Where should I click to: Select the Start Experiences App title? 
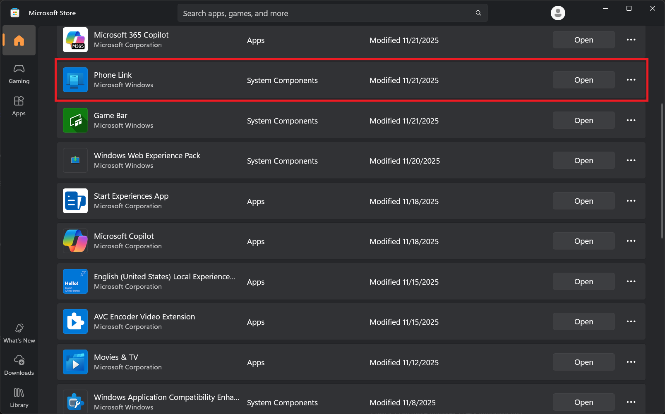[x=131, y=196]
